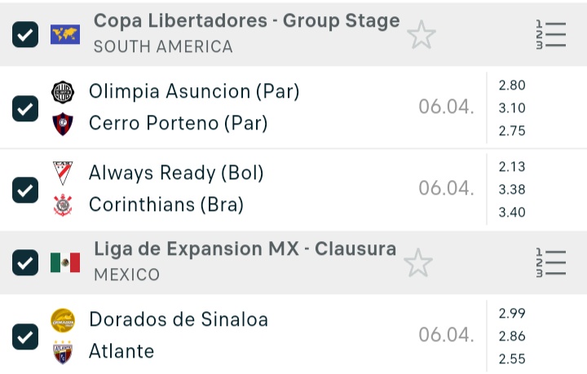Click the Mexico flag icon
This screenshot has height=374, width=587.
click(65, 262)
